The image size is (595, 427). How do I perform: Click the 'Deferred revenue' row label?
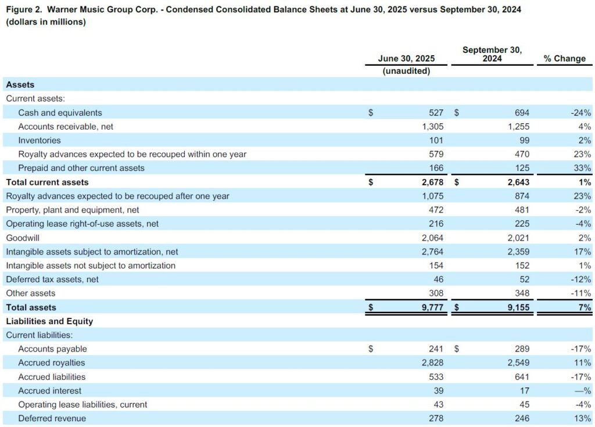[52, 419]
